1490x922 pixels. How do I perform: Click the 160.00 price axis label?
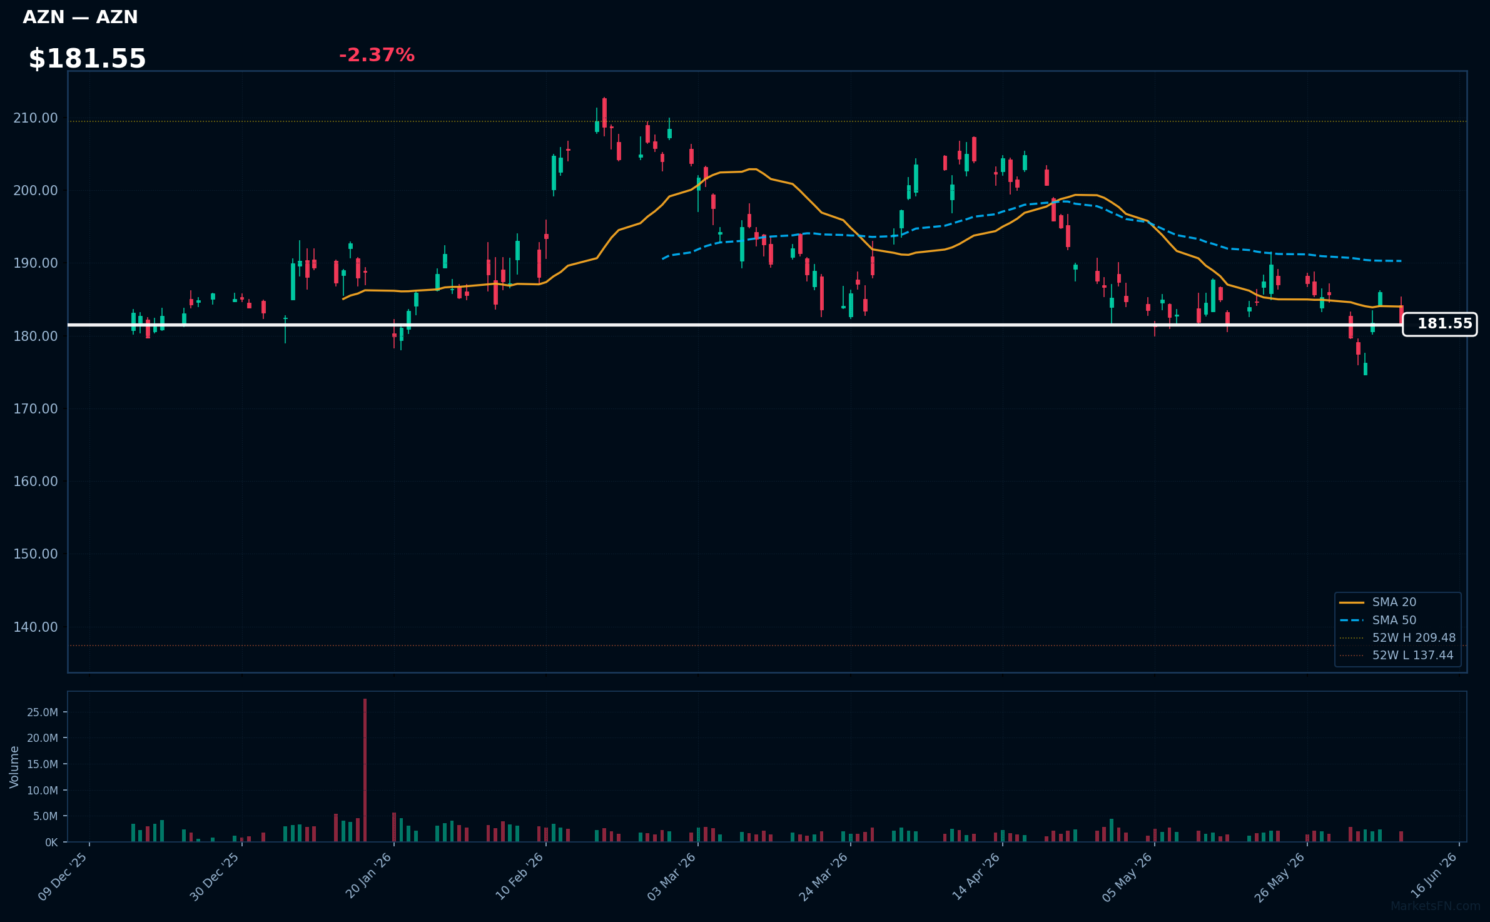click(x=36, y=482)
